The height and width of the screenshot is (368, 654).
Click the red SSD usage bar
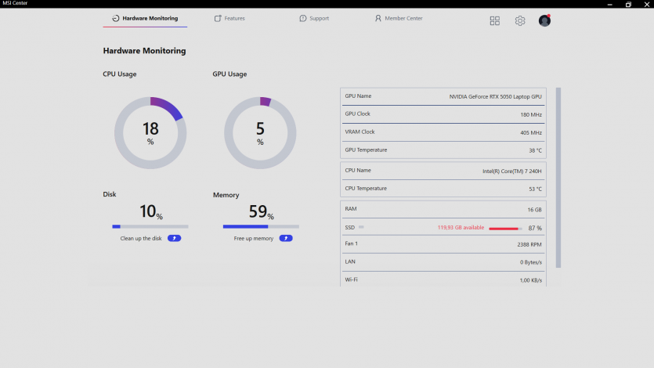click(505, 229)
